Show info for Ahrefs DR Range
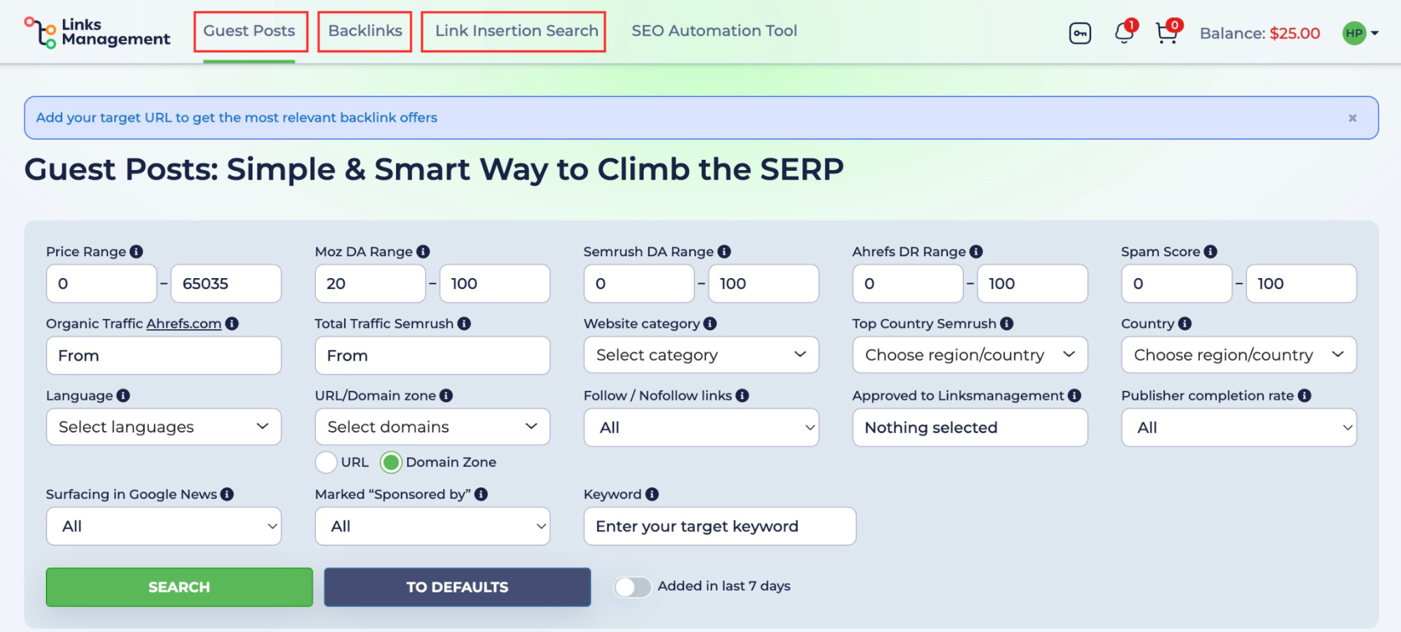The width and height of the screenshot is (1401, 632). tap(976, 251)
